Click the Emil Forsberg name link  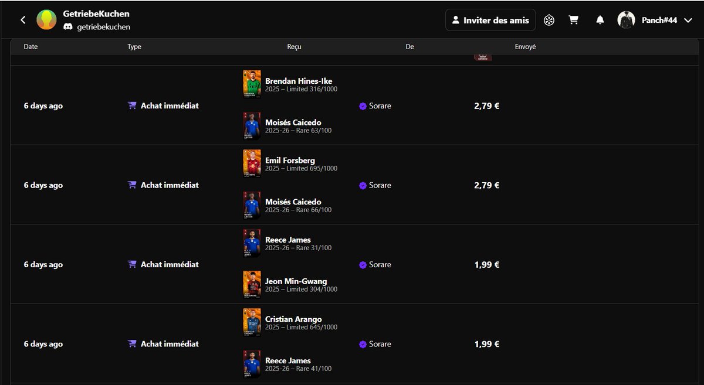pos(290,161)
